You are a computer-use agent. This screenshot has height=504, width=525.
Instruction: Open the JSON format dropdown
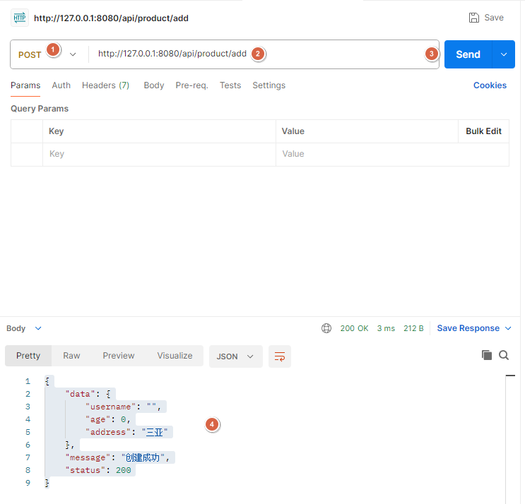(235, 356)
